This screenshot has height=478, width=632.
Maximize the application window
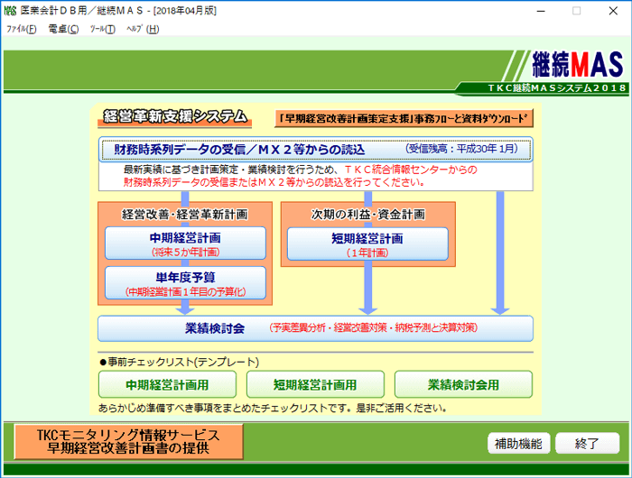coord(576,10)
